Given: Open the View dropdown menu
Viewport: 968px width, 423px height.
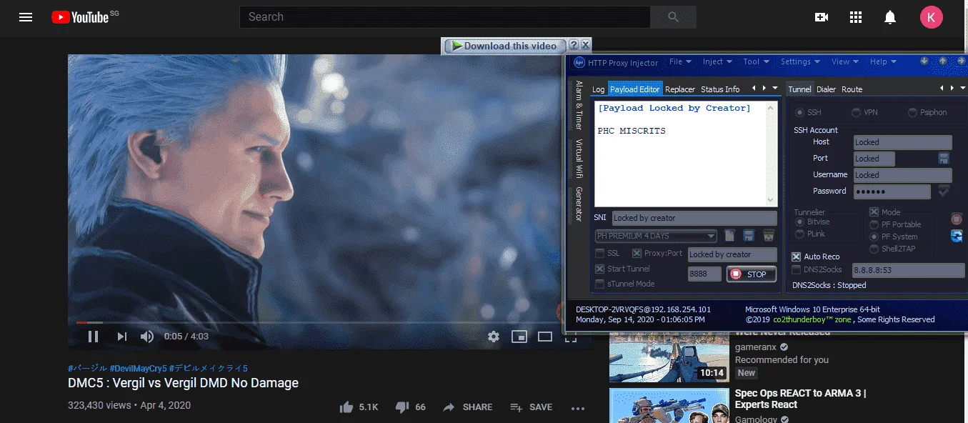Looking at the screenshot, I should 845,62.
